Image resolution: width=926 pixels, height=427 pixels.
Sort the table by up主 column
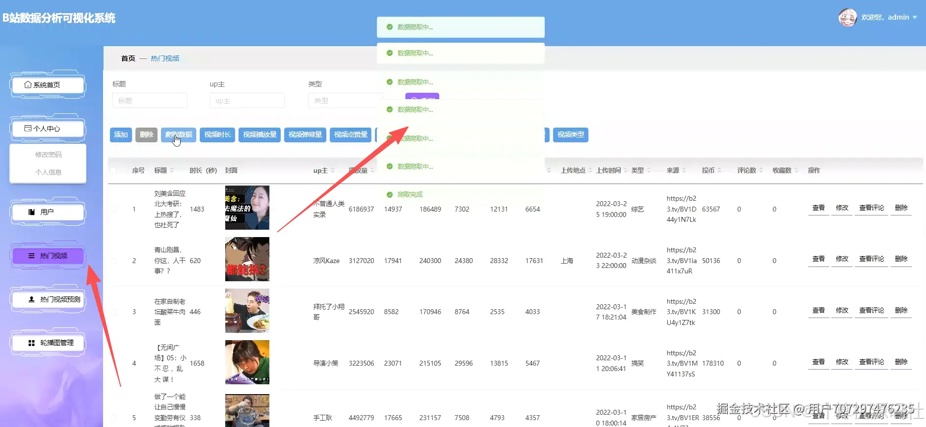coord(333,170)
